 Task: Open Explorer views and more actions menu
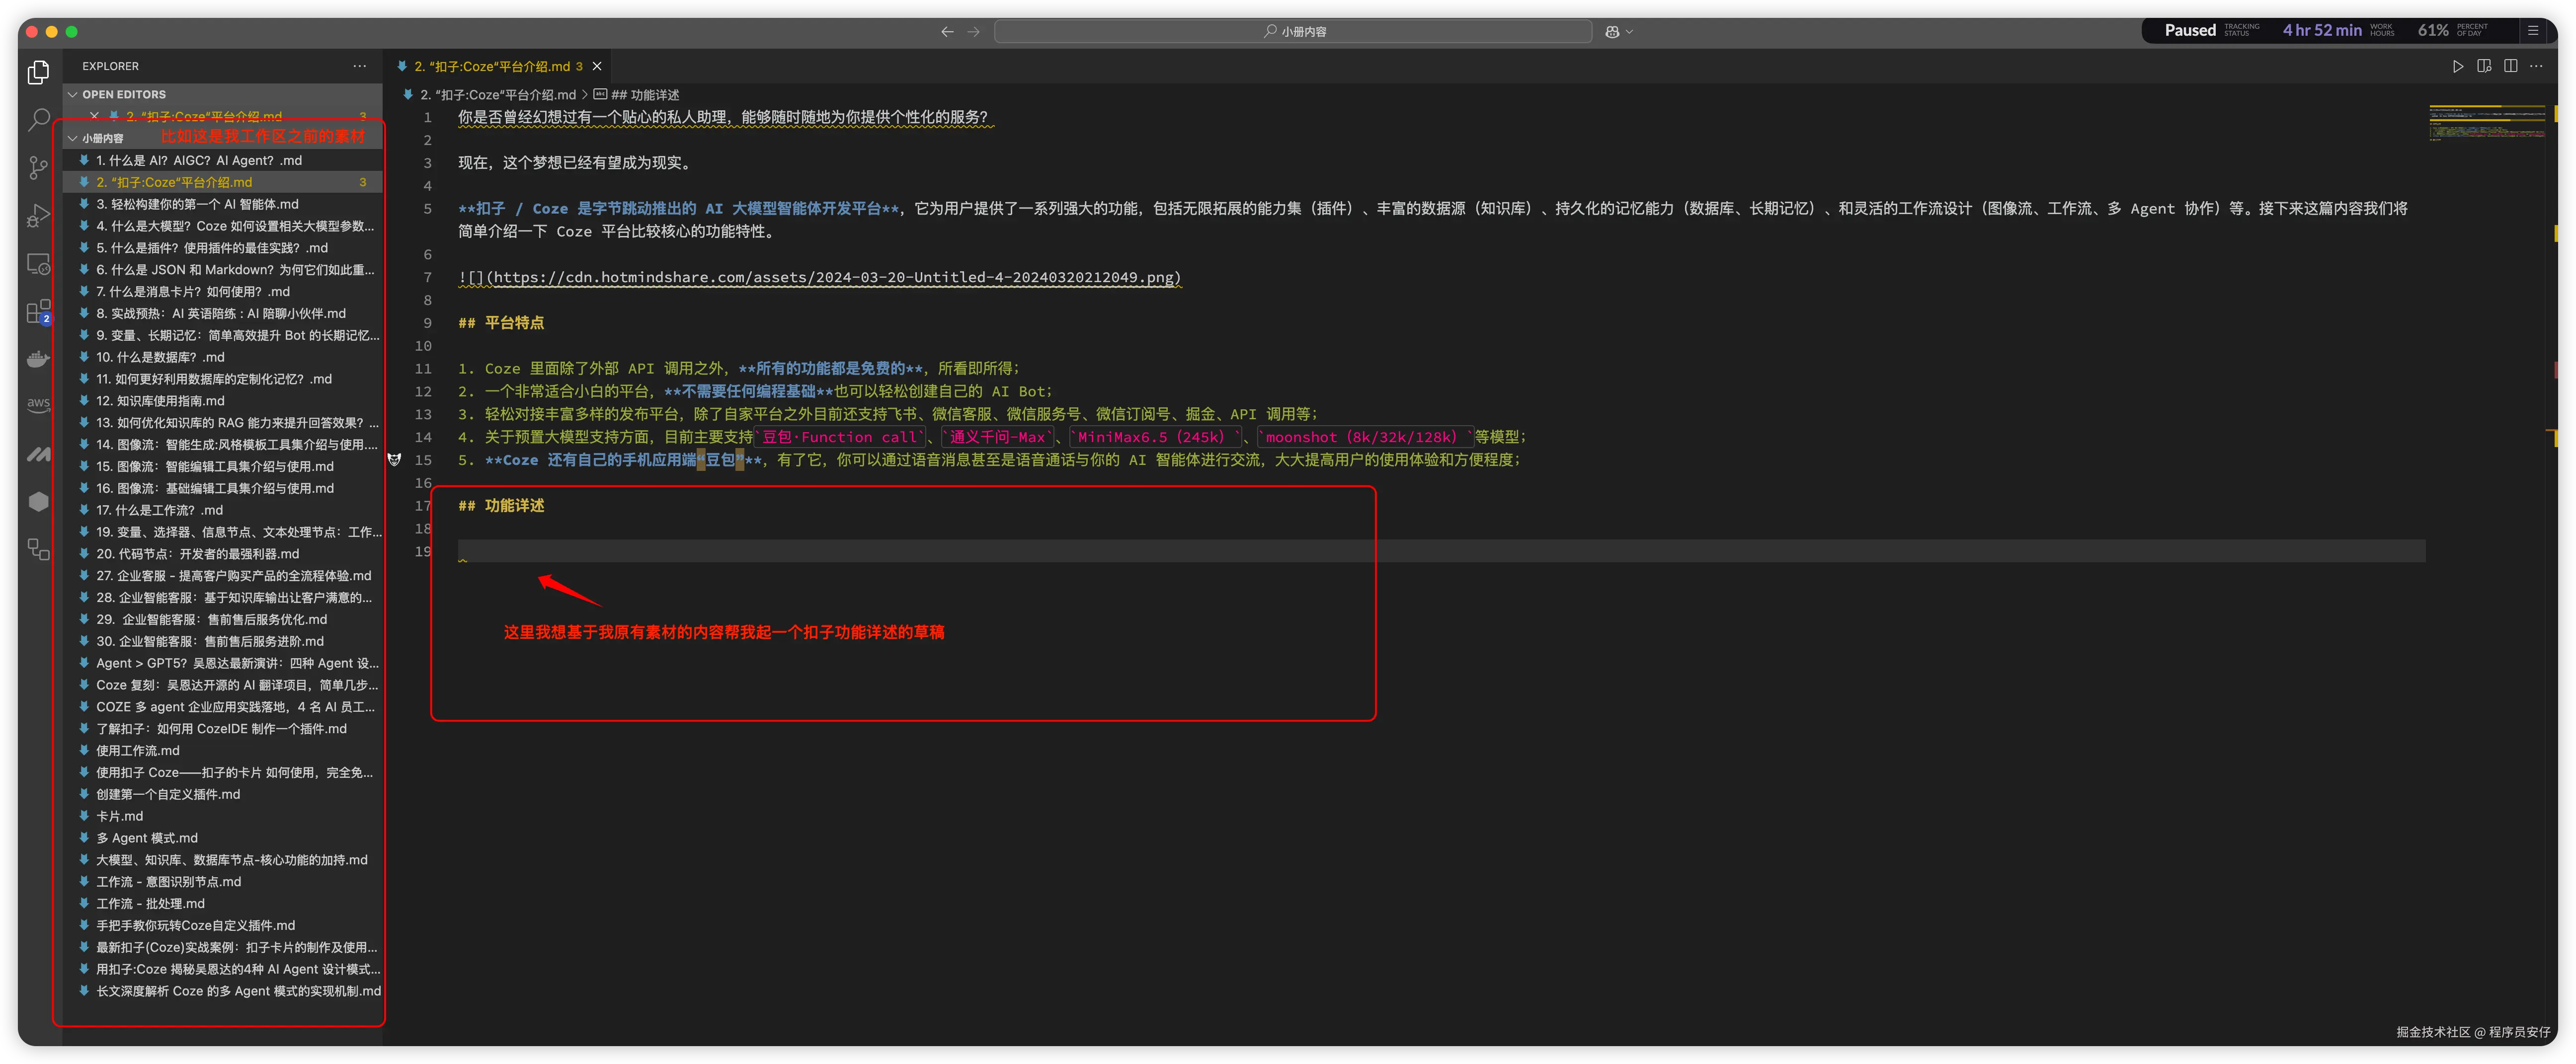click(359, 66)
